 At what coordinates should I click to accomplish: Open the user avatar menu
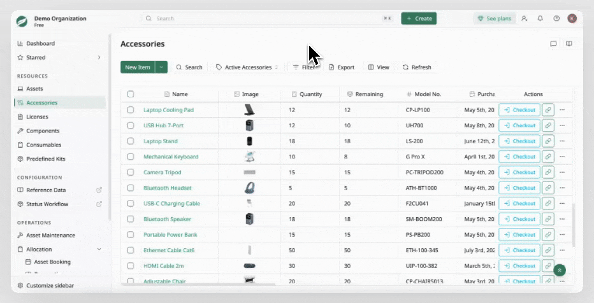click(572, 18)
